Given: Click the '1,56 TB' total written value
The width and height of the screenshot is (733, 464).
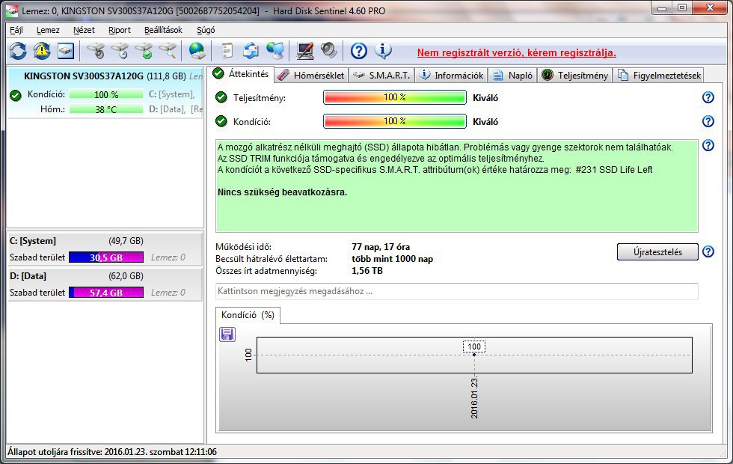Looking at the screenshot, I should 367,270.
